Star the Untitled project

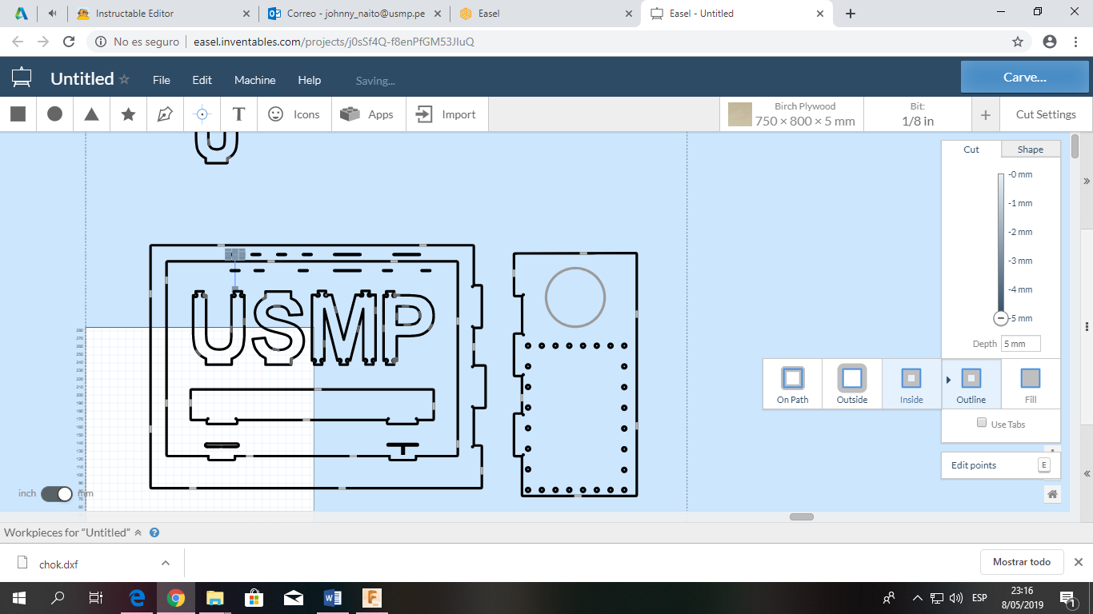pos(124,79)
